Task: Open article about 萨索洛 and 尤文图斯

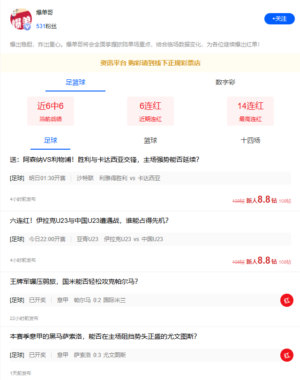Action: click(x=103, y=336)
